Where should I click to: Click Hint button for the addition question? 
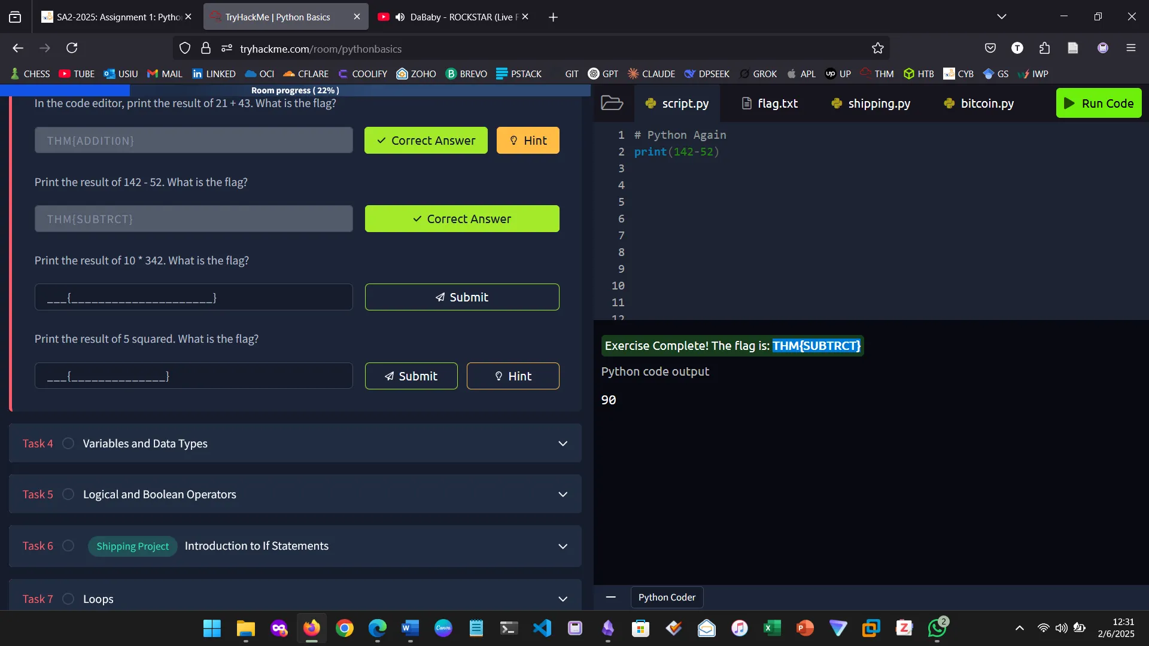[x=528, y=141]
